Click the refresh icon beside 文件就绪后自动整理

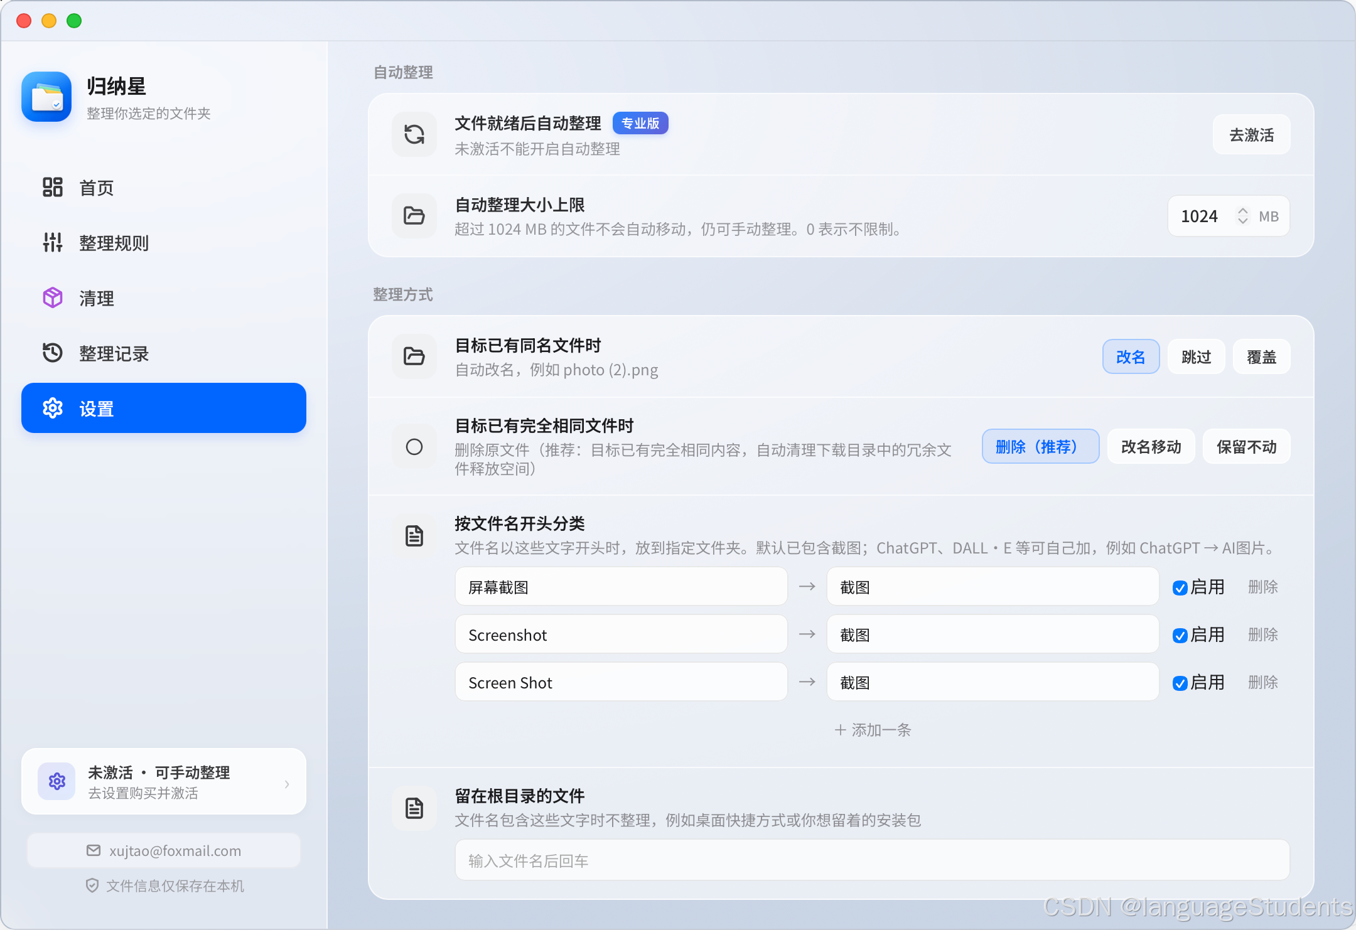414,134
